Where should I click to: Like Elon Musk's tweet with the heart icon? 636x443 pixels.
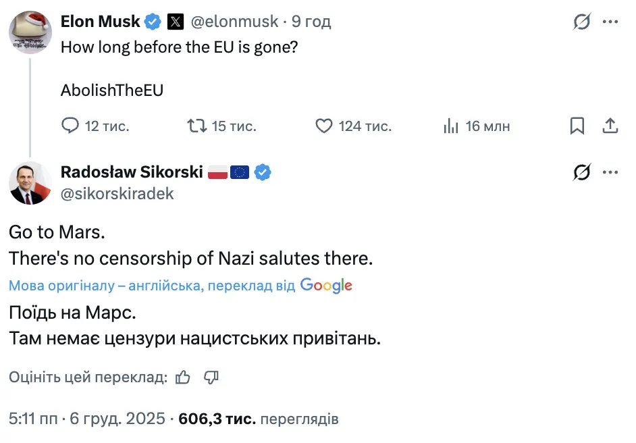[323, 126]
